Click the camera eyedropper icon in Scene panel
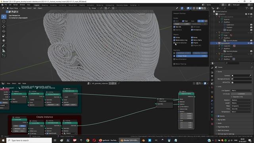This screenshot has height=143, width=254. pos(250,75)
